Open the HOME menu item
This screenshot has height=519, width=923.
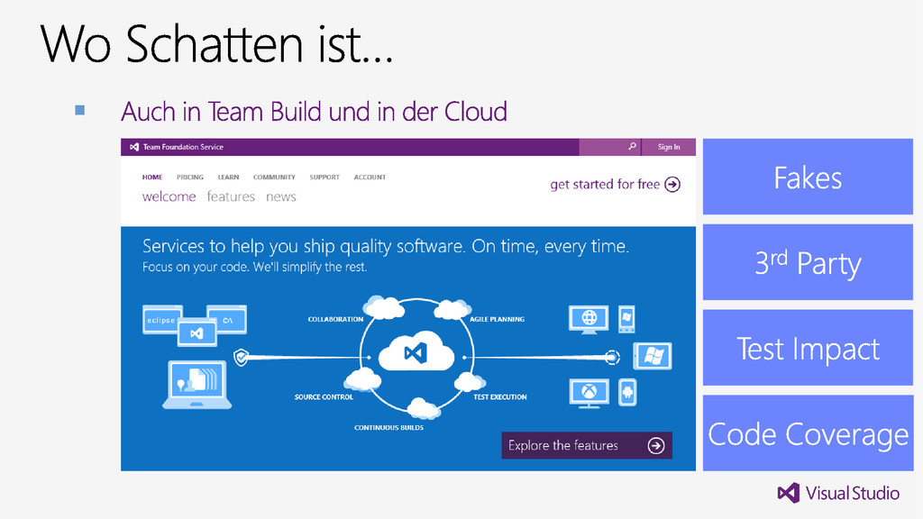pyautogui.click(x=151, y=178)
